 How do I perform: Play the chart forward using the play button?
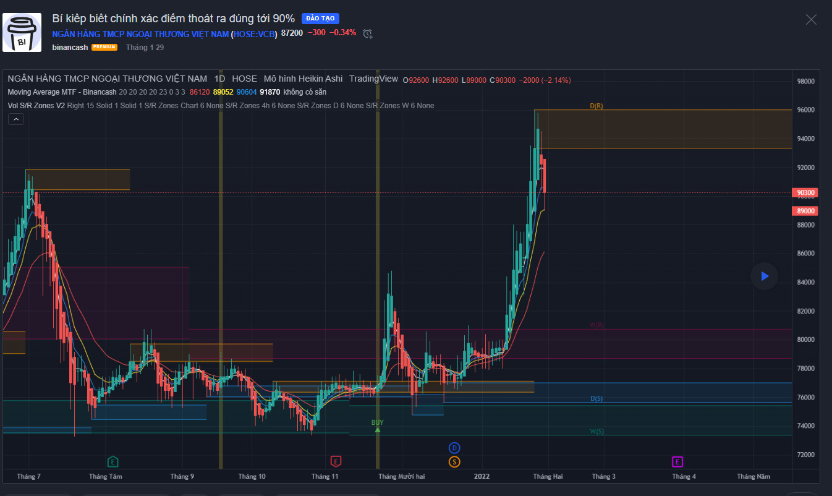pos(764,276)
